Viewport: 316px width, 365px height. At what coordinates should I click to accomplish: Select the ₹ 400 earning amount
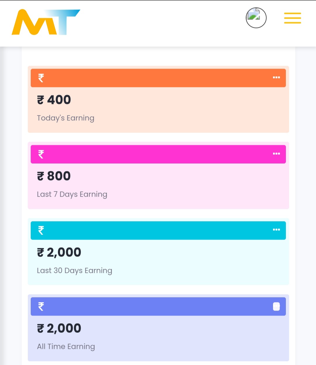(54, 100)
